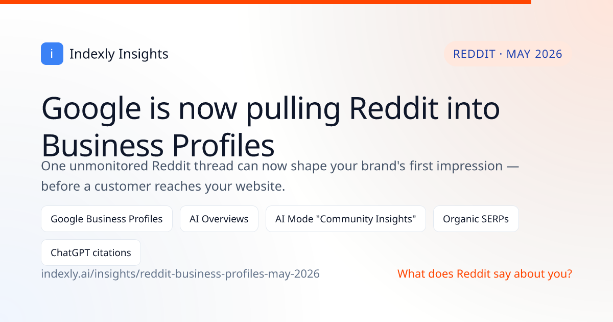Click the "Business Profiles" headline line

tap(158, 145)
